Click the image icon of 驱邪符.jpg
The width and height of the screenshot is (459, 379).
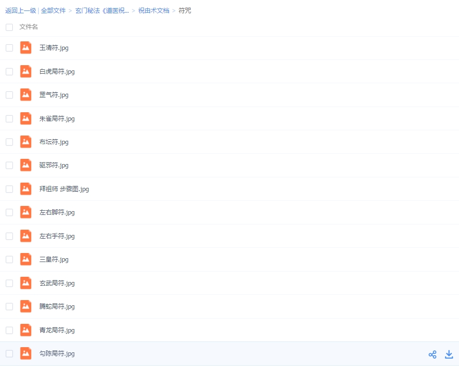(26, 165)
